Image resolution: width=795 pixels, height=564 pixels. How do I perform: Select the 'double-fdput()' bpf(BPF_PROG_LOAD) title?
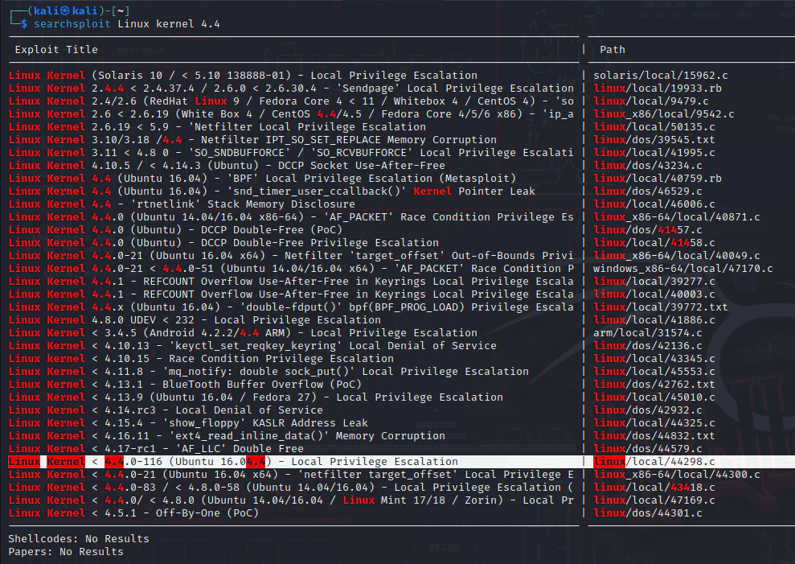point(291,307)
